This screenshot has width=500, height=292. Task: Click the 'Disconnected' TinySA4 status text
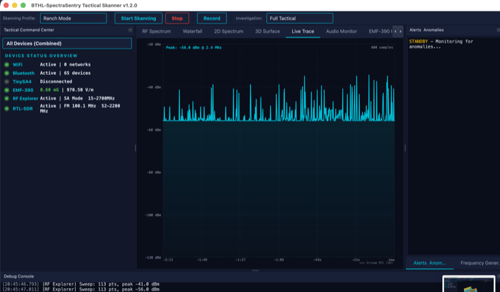[x=56, y=82]
